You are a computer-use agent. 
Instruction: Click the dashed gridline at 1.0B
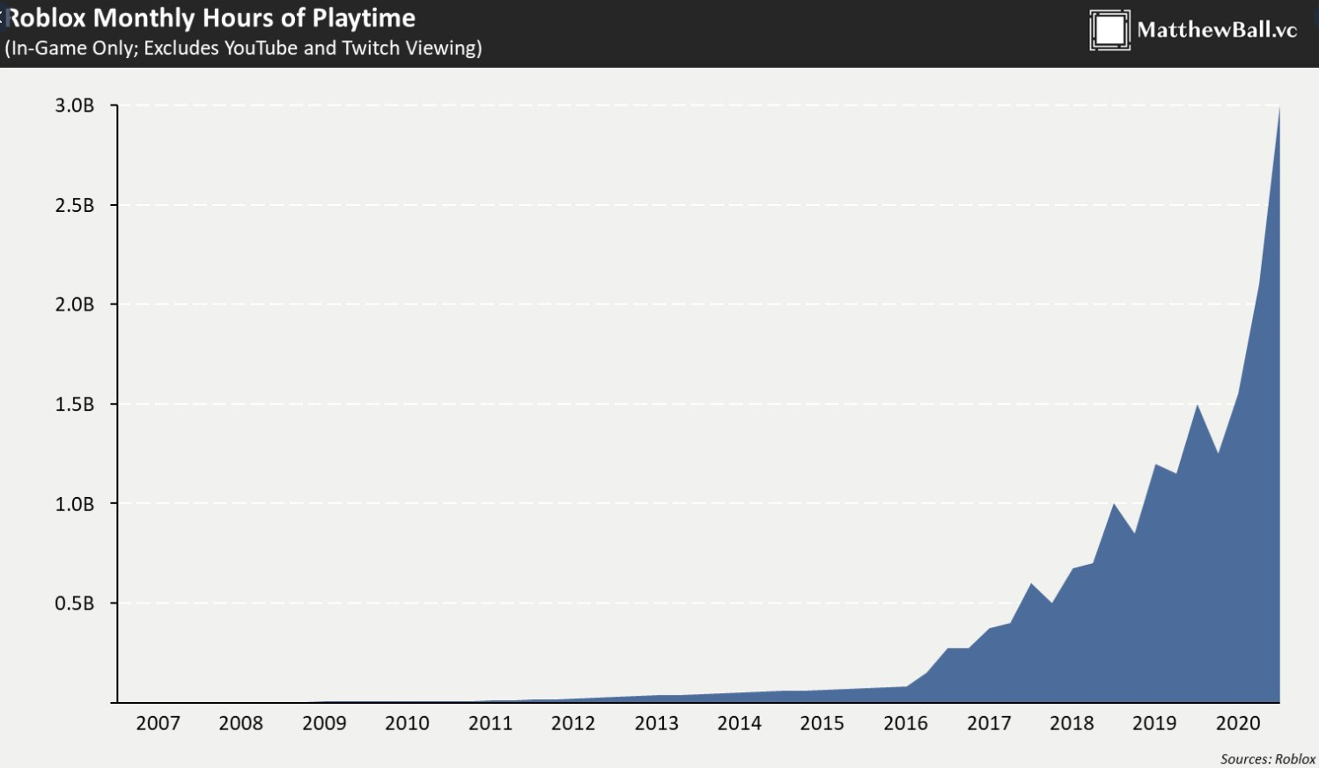[528, 501]
